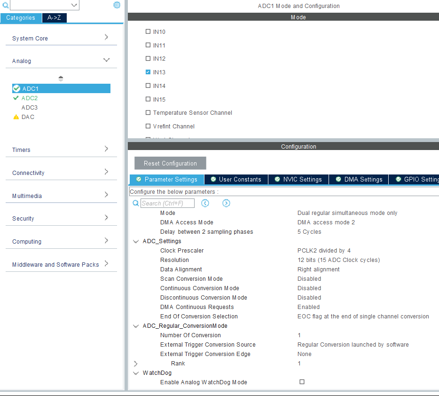
Task: Switch to the A->Z tab
Action: pos(55,18)
